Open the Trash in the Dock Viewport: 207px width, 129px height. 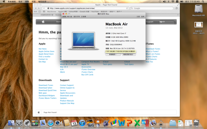[x=196, y=123]
